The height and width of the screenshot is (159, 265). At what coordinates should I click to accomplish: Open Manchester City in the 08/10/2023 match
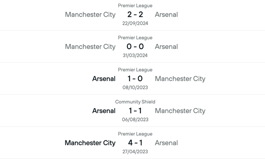180,79
